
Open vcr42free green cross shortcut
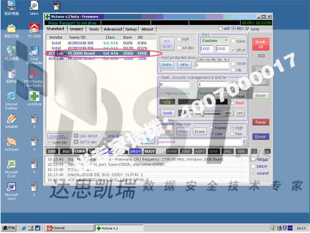coord(34,98)
